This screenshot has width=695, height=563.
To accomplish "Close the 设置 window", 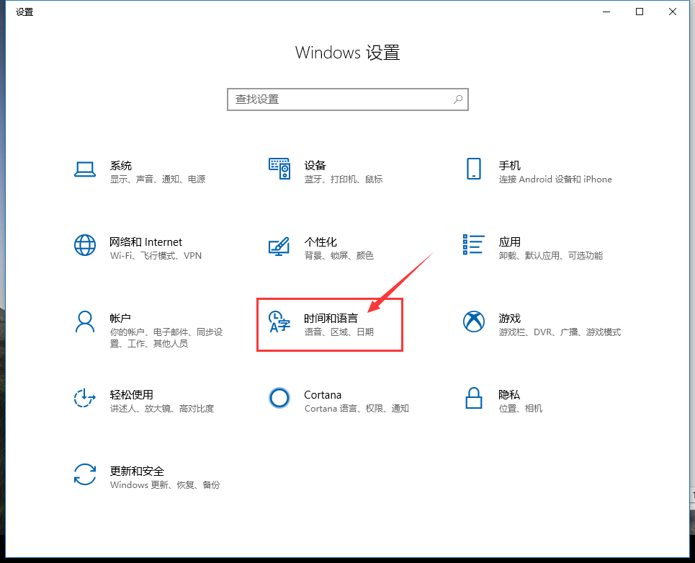I will [673, 12].
